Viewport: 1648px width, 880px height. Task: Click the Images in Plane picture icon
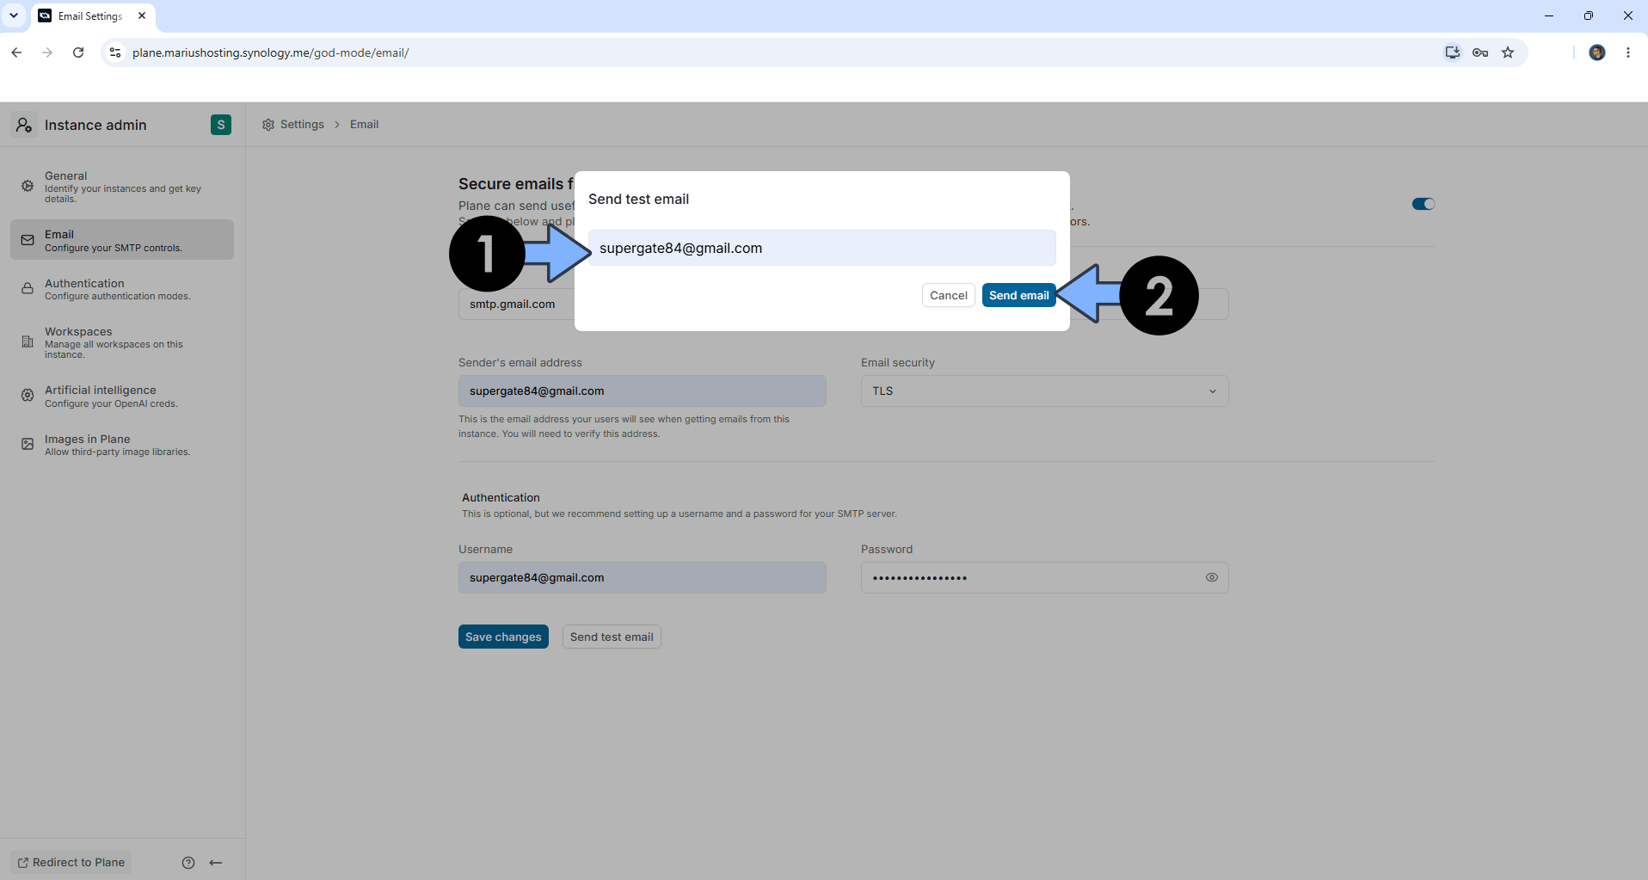pos(28,445)
